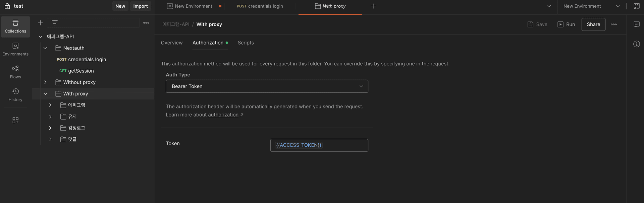Switch to the Scripts tab
Image resolution: width=644 pixels, height=203 pixels.
coord(246,43)
